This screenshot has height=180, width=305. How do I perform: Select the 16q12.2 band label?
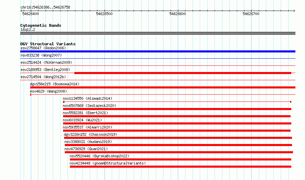point(28,29)
